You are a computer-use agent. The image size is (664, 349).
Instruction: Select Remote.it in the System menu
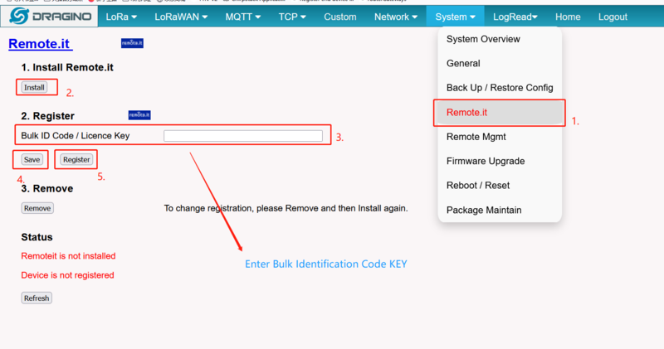point(500,113)
